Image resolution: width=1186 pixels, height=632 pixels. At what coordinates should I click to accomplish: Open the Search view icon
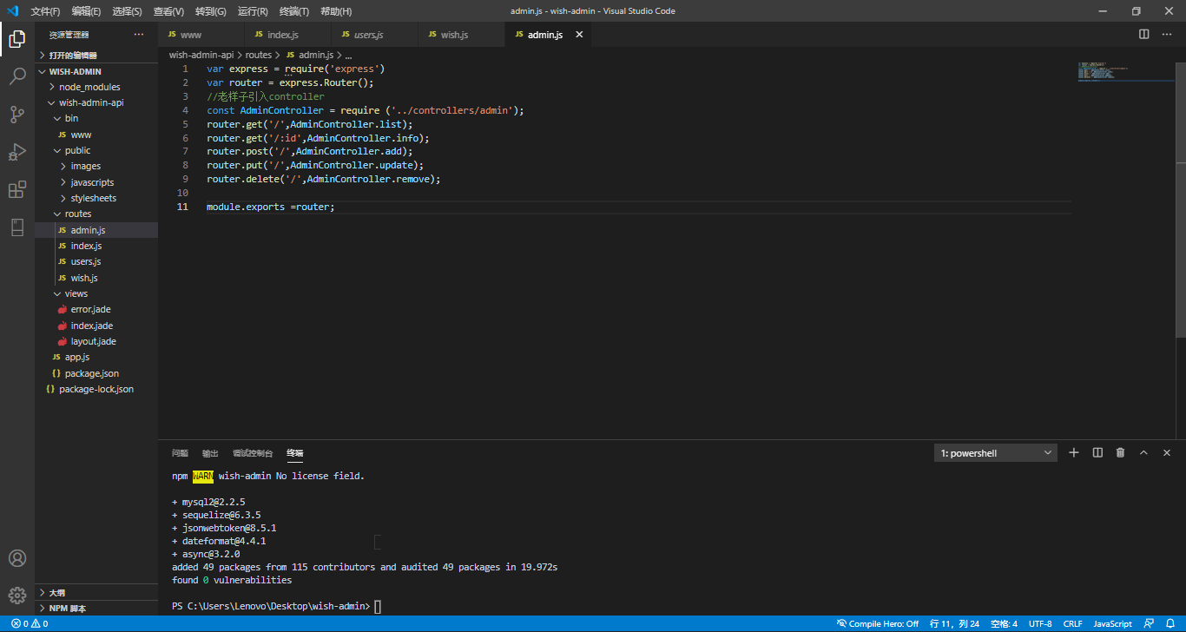[17, 76]
